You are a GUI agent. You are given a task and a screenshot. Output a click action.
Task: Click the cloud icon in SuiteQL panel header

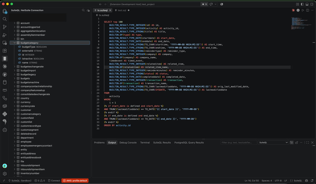click(88, 10)
